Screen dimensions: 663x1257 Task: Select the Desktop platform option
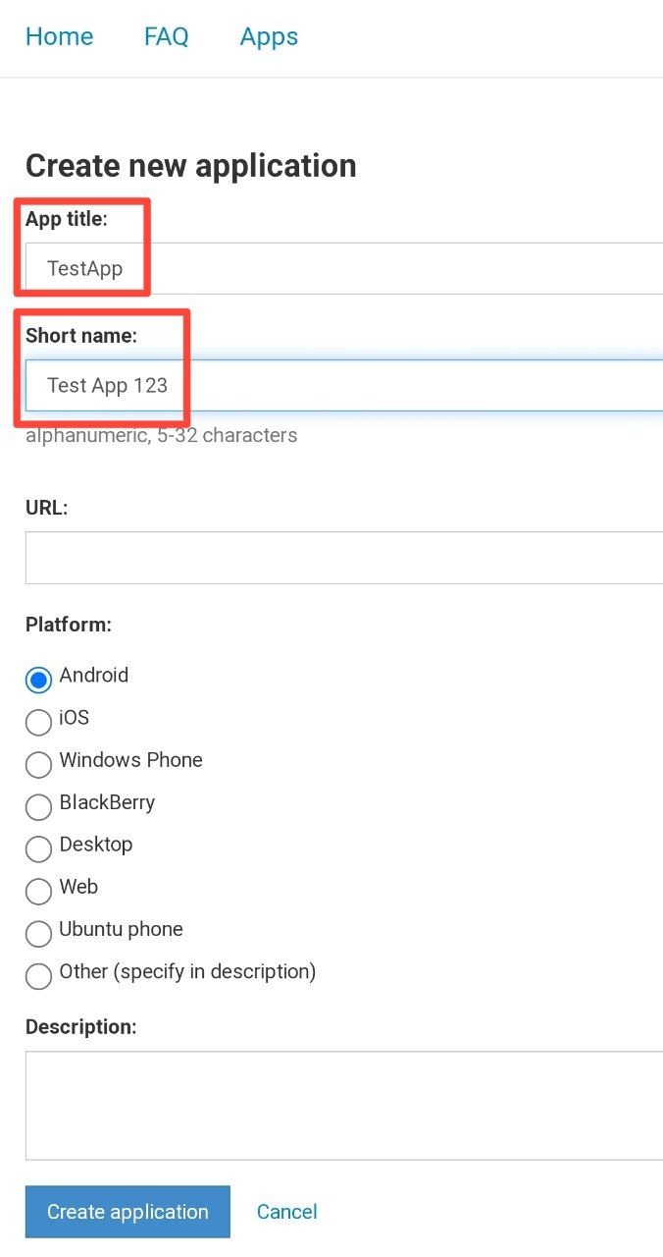38,848
